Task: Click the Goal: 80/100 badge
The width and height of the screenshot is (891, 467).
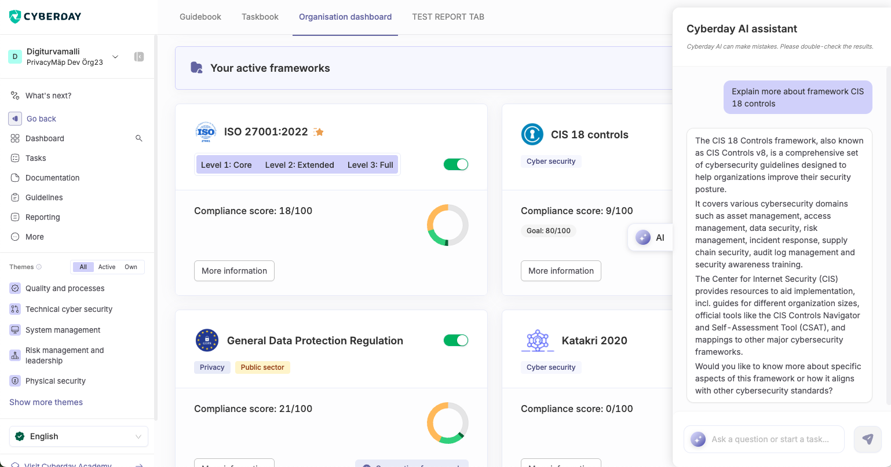Action: tap(549, 230)
